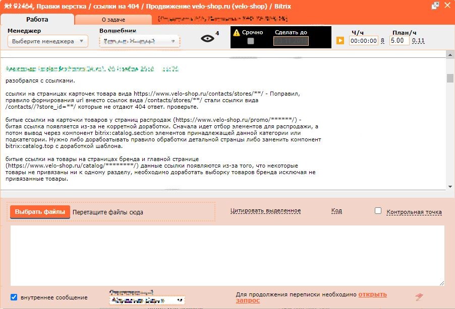Switch to the Работа tab
The width and height of the screenshot is (455, 309).
[37, 20]
